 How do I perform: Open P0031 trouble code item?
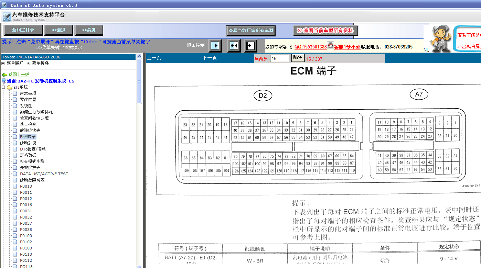pos(26,211)
